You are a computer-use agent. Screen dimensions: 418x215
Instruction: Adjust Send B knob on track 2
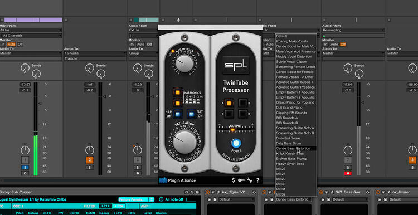pos(101,74)
